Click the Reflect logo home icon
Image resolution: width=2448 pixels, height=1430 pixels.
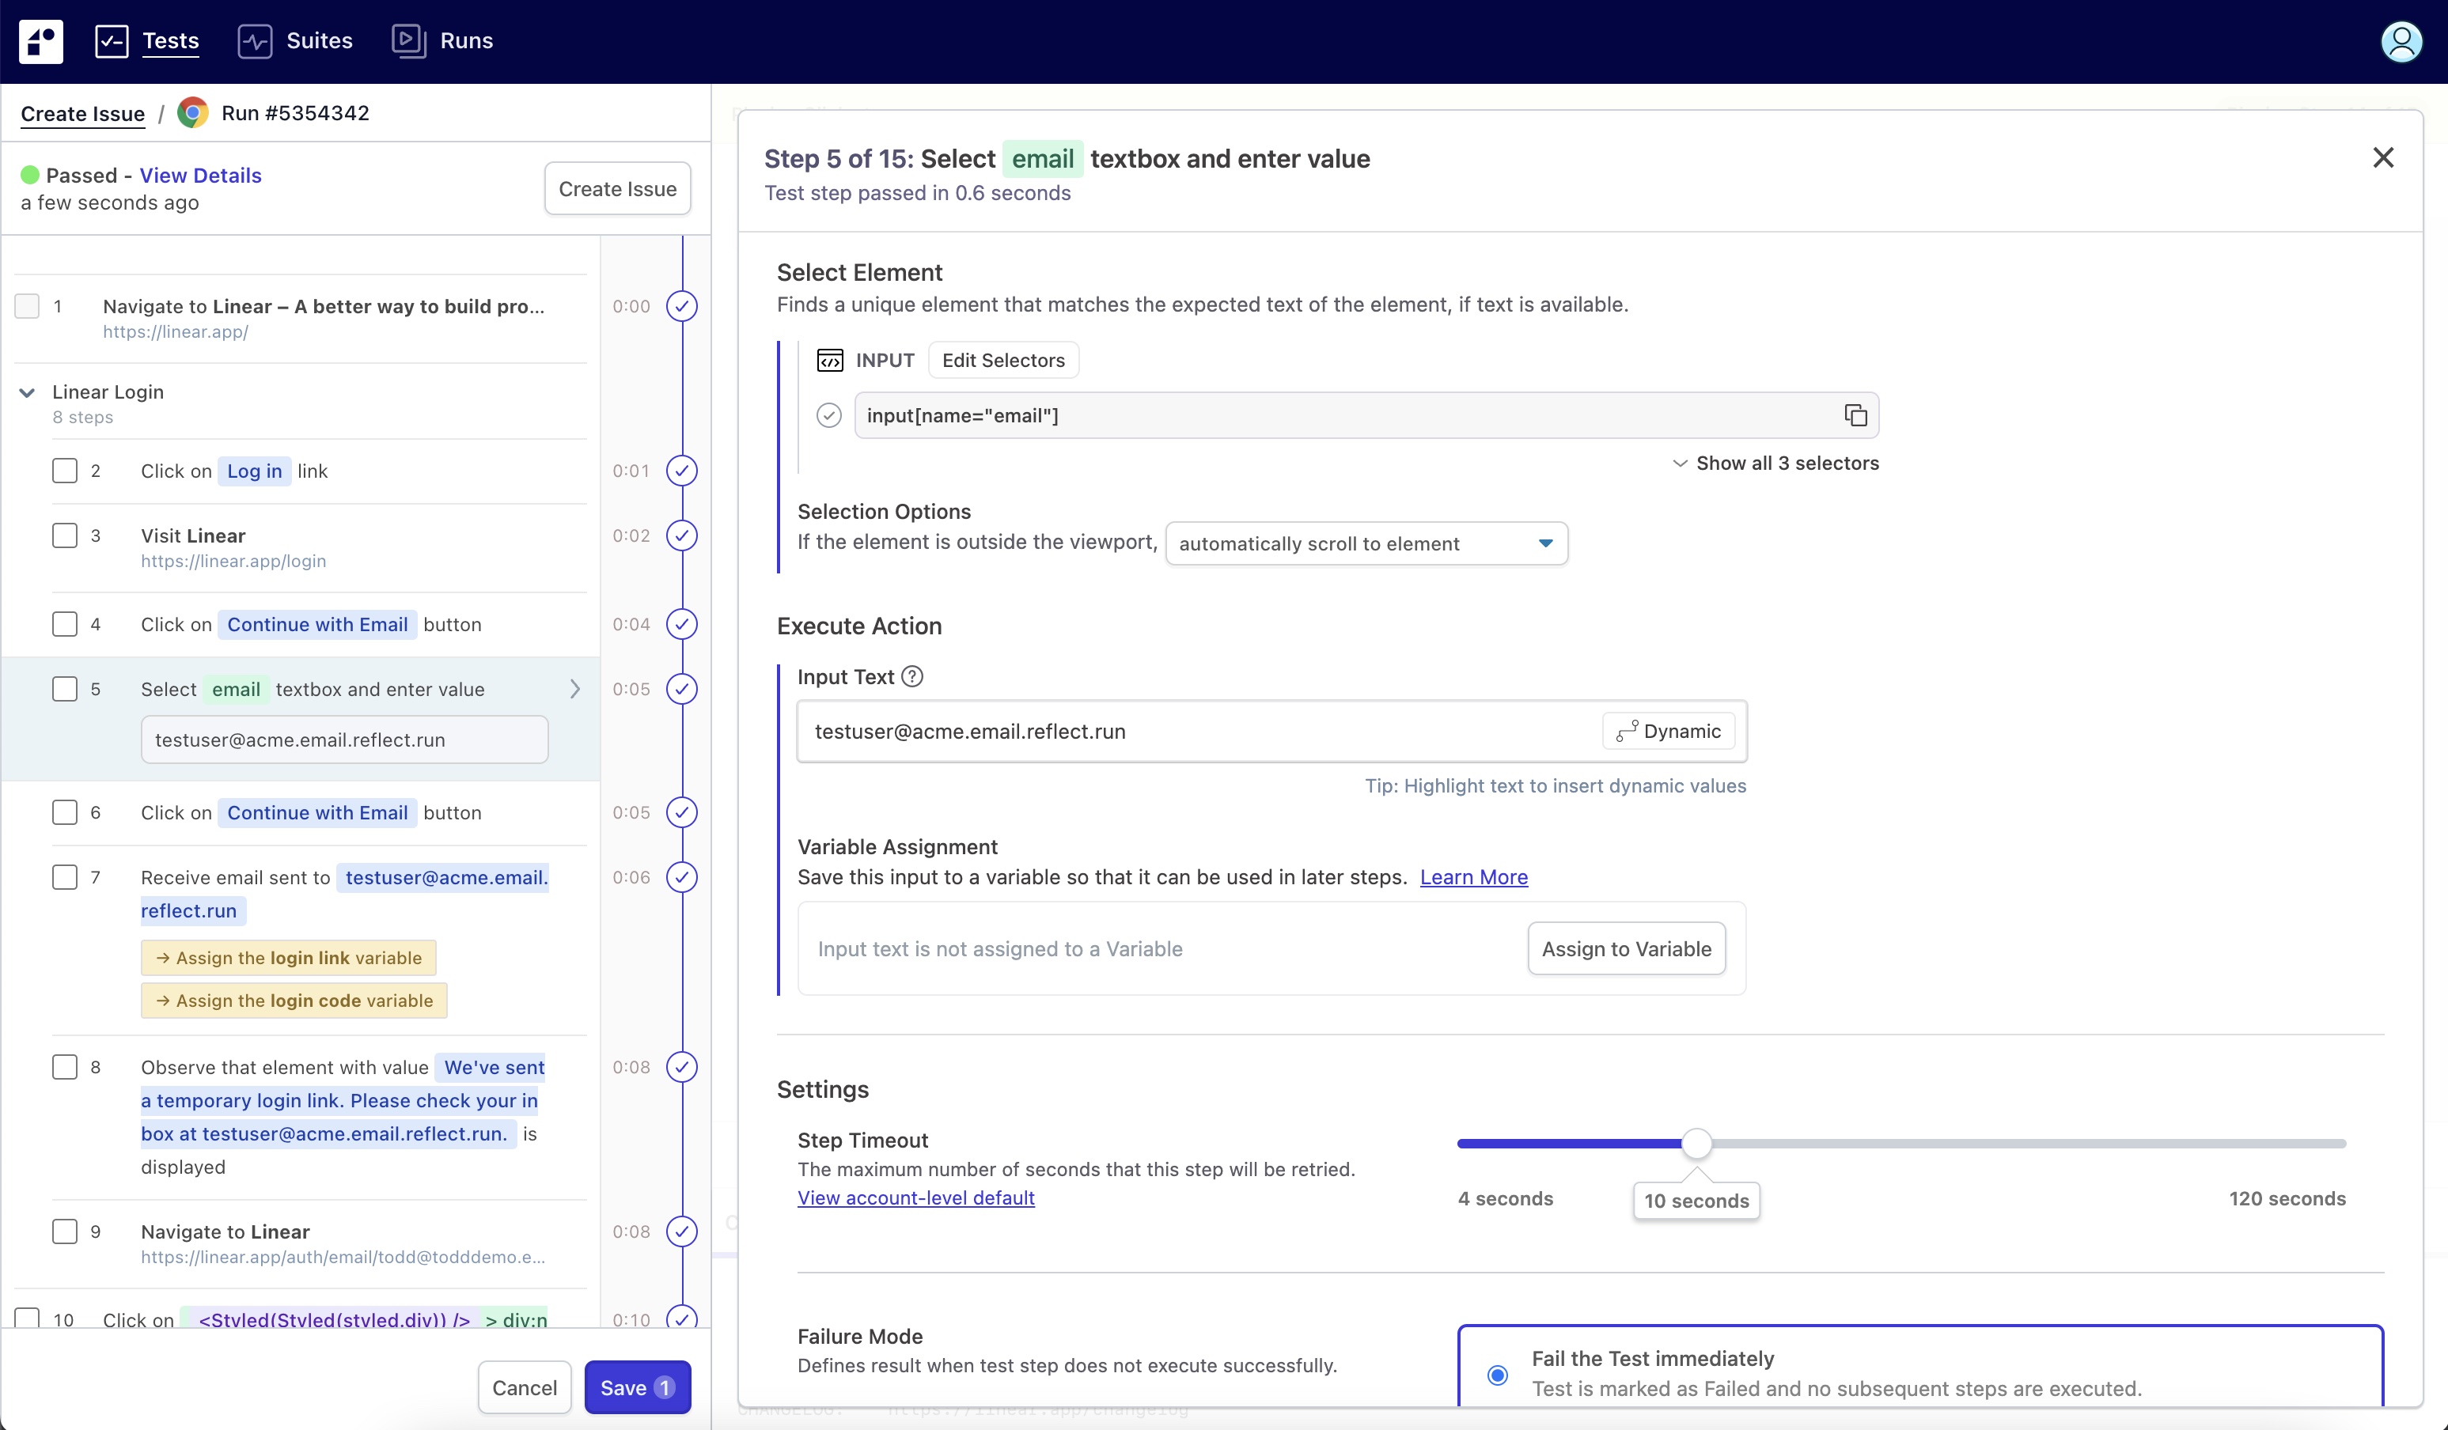click(x=41, y=41)
